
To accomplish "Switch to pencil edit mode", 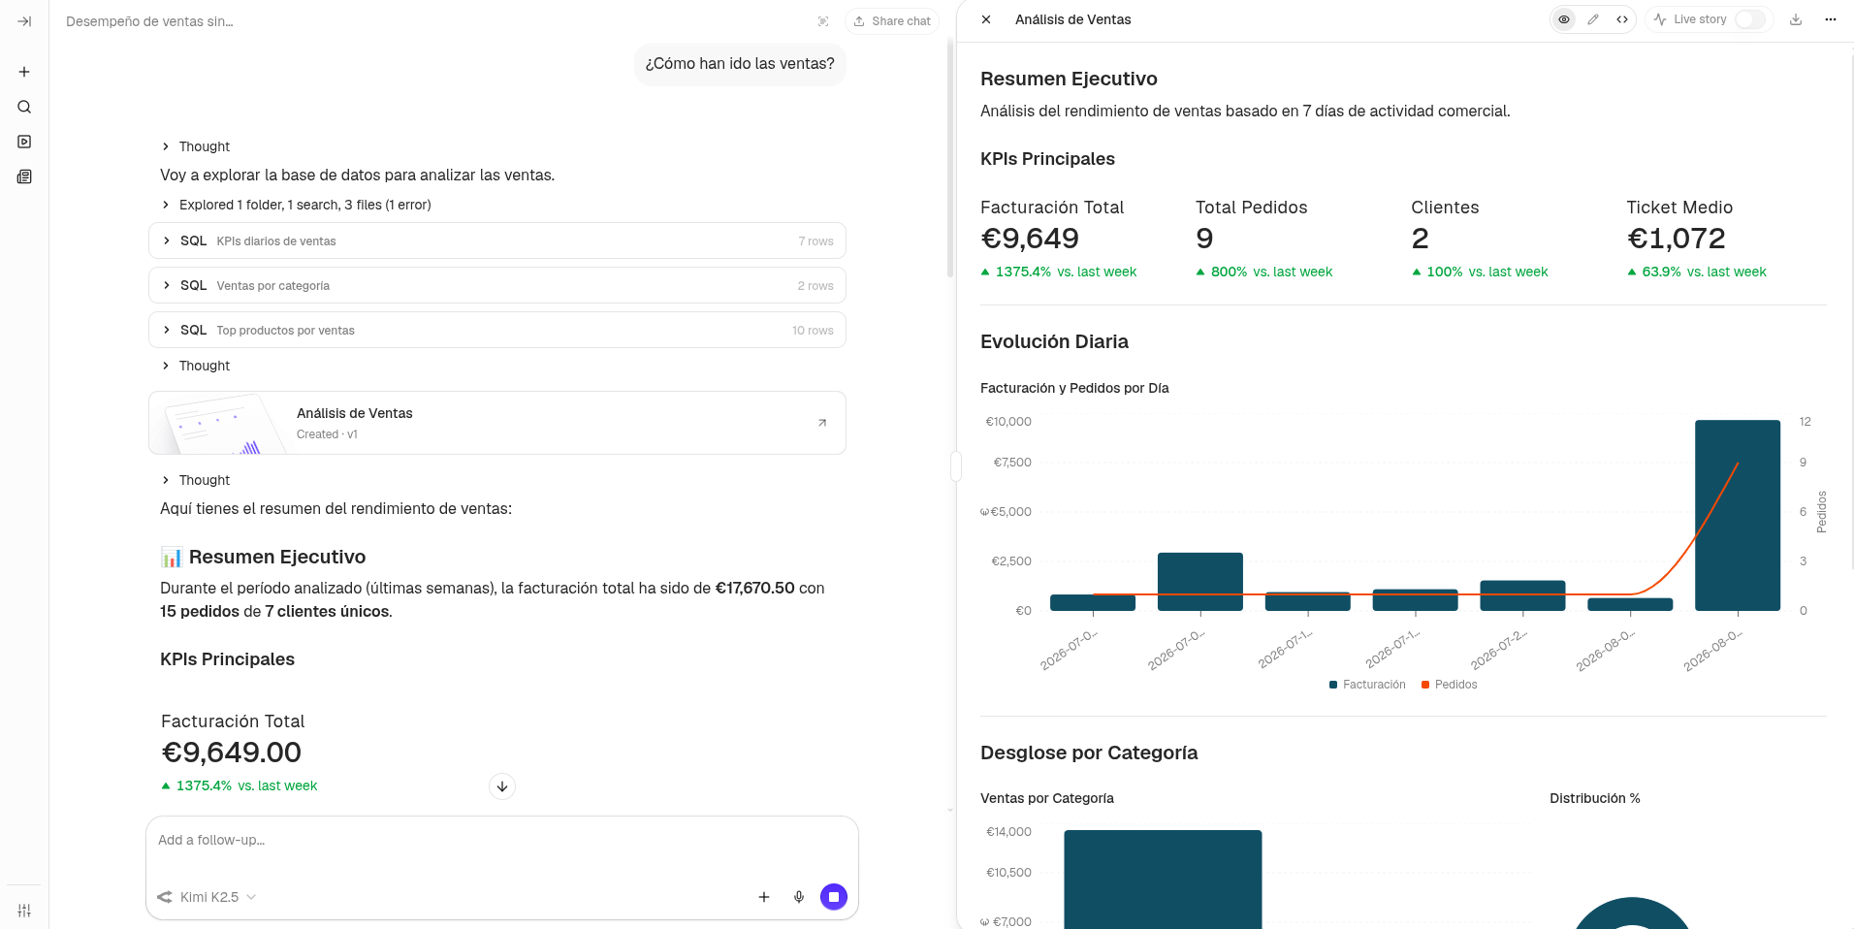I will (x=1593, y=19).
